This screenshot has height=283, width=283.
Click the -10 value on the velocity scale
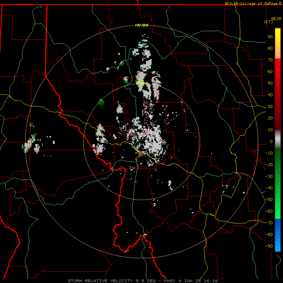(269, 153)
